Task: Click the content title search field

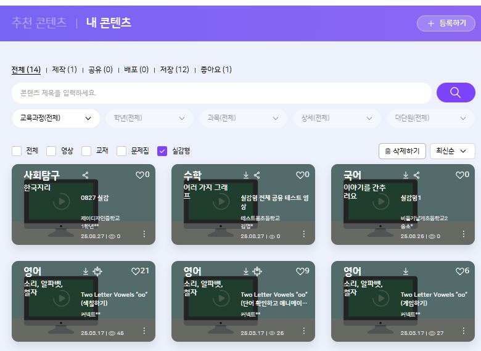Action: [221, 93]
